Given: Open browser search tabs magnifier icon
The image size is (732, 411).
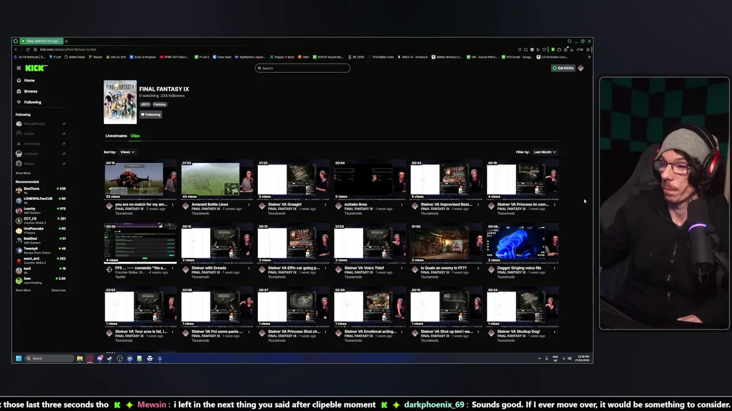Looking at the screenshot, I should click(x=569, y=41).
